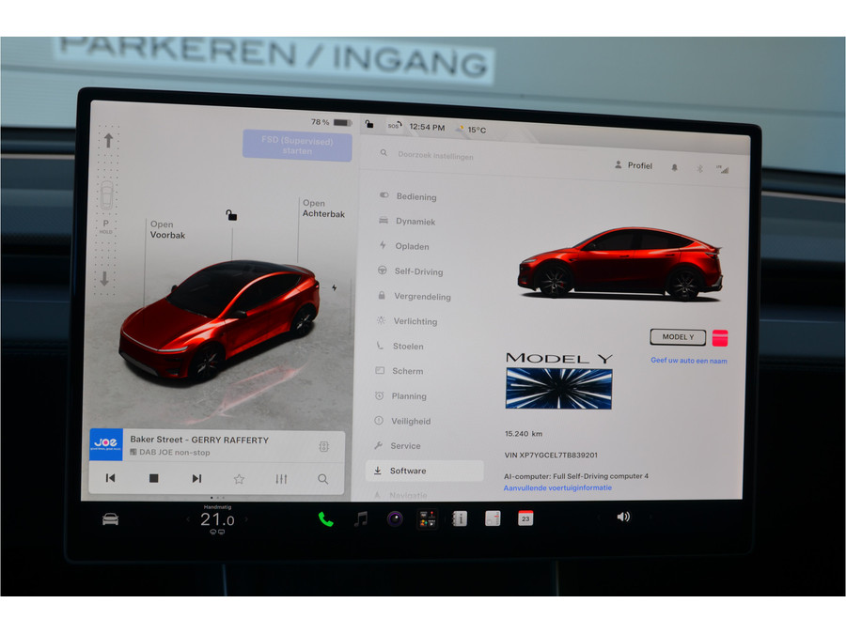Viewport: 846px width, 634px height.
Task: Open Achterbak rear trunk
Action: coord(323,209)
